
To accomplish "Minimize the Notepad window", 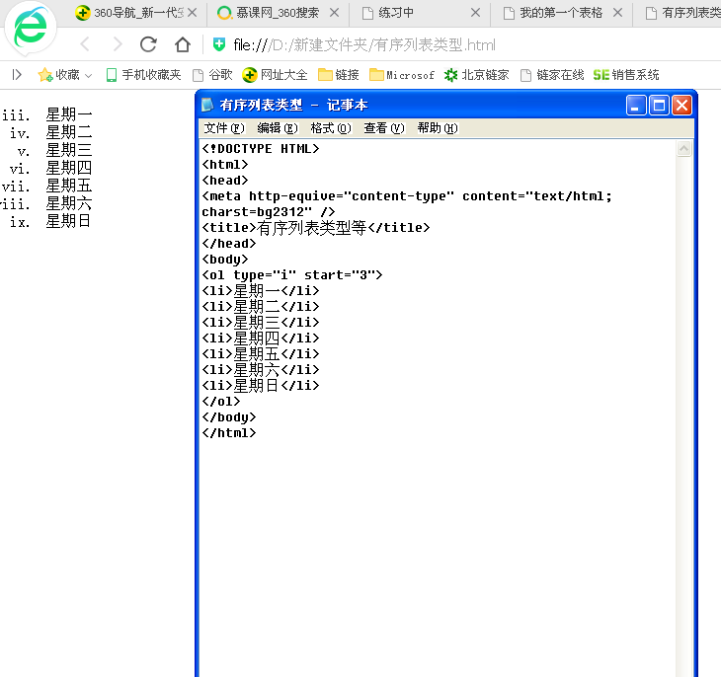I will (x=636, y=106).
